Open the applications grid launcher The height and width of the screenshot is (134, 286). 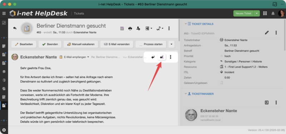(265, 13)
